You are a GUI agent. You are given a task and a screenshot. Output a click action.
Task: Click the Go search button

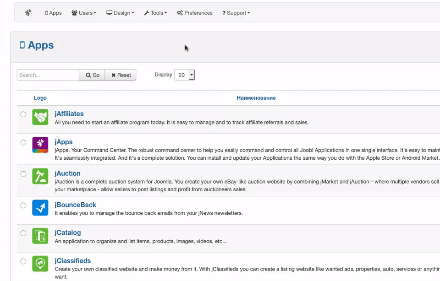click(x=92, y=75)
